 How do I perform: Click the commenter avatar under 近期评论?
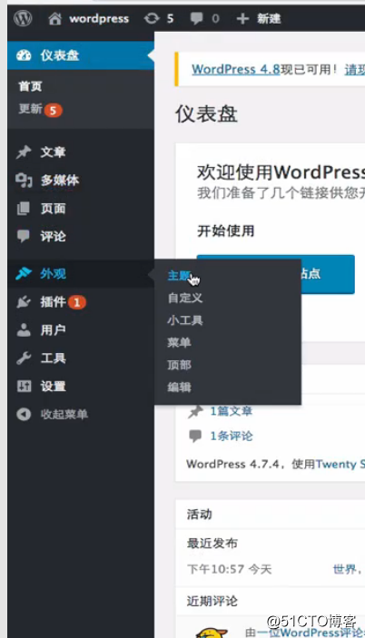pyautogui.click(x=212, y=633)
